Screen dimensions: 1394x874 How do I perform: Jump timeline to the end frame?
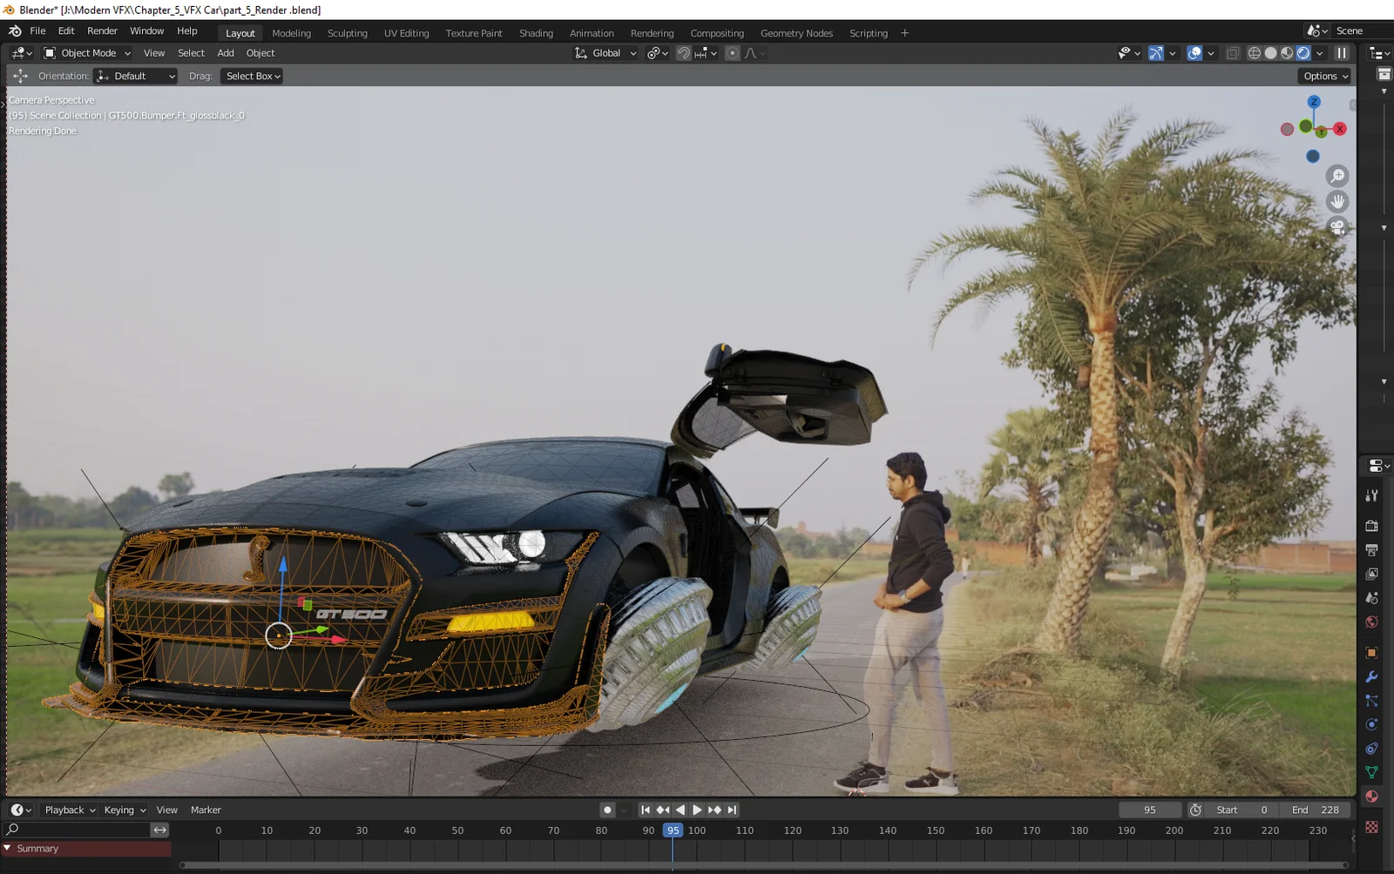732,810
